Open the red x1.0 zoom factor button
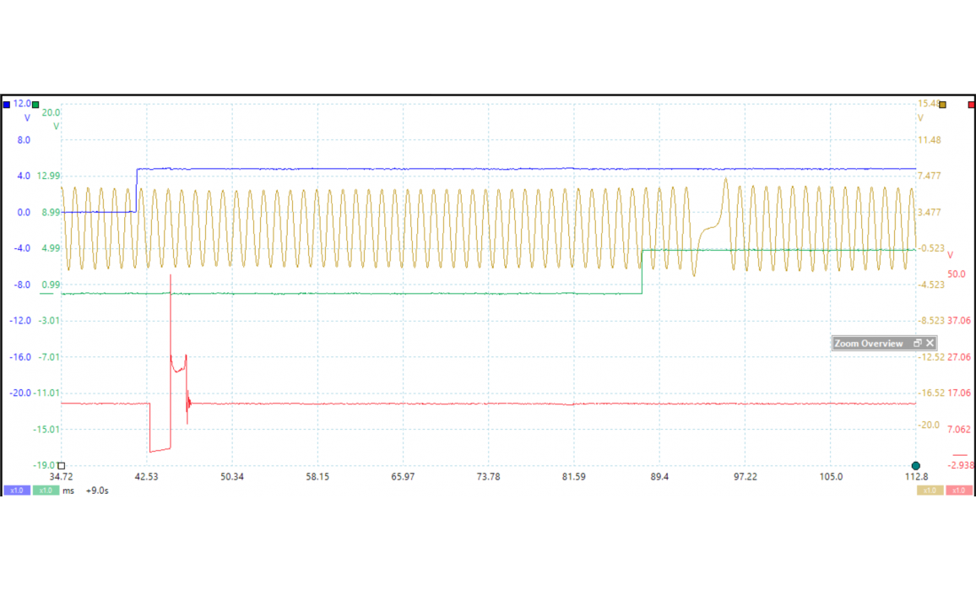Viewport: 976px width, 591px height. [958, 491]
